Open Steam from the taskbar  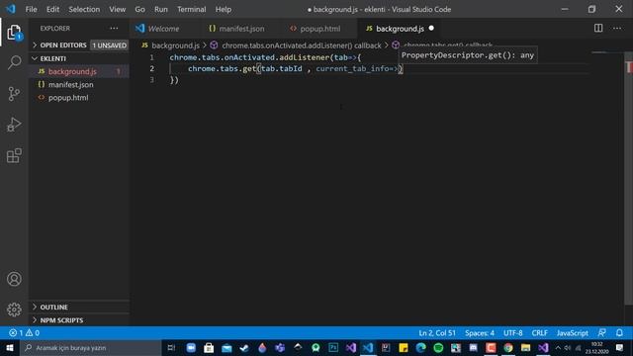pyautogui.click(x=244, y=347)
